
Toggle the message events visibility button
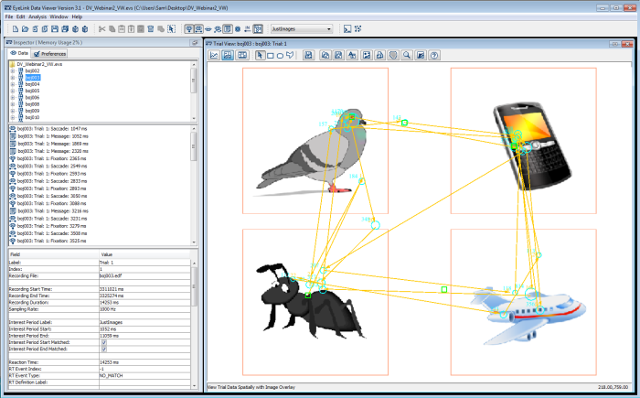(228, 29)
